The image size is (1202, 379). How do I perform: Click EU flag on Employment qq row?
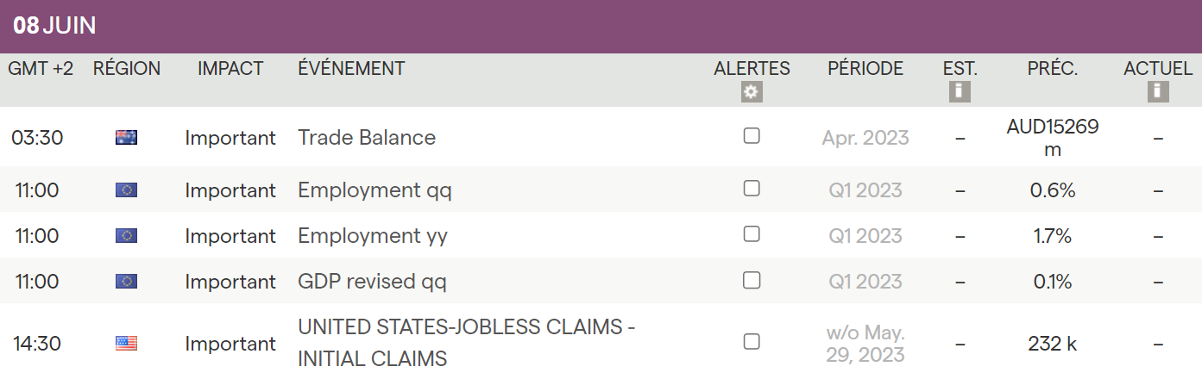126,190
